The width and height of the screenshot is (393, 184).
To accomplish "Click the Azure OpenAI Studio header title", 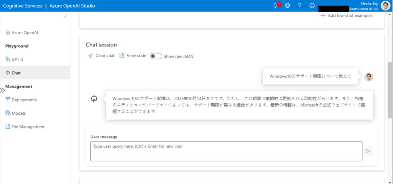I will click(x=72, y=6).
